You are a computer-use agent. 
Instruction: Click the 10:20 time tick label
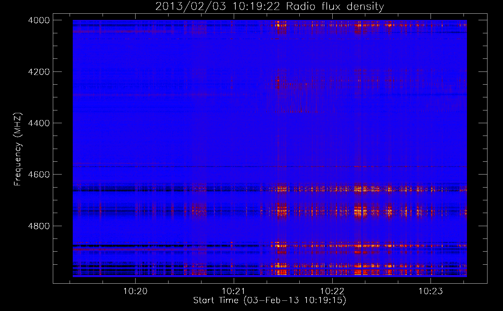135,291
